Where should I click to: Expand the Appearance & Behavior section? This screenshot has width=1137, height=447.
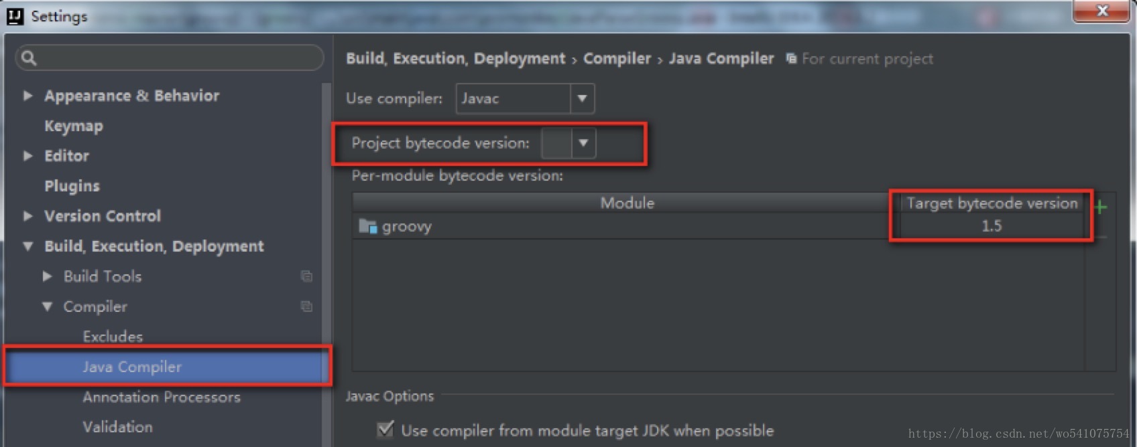pyautogui.click(x=27, y=95)
